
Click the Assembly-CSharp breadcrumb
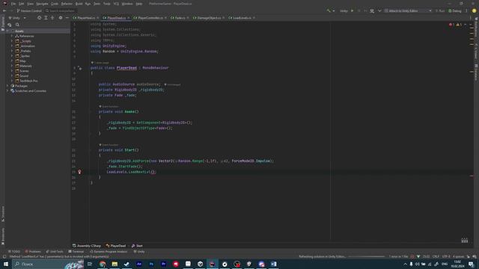(x=87, y=246)
